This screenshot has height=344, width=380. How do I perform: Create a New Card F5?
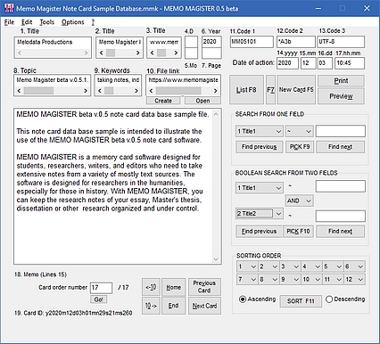[296, 90]
